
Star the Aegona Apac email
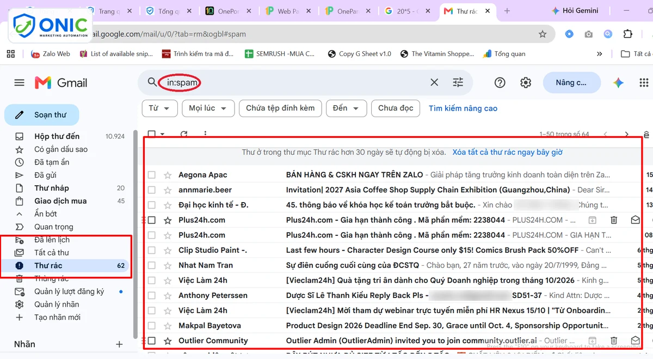168,175
